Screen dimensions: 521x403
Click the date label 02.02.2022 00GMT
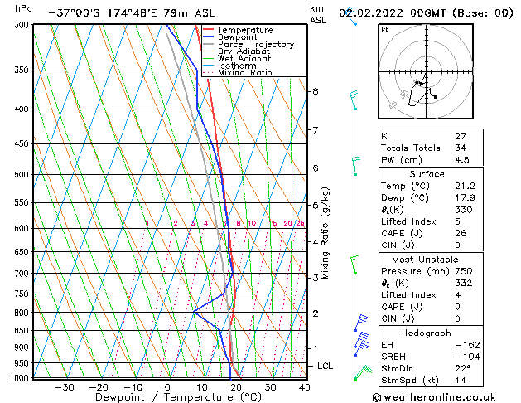(x=392, y=13)
